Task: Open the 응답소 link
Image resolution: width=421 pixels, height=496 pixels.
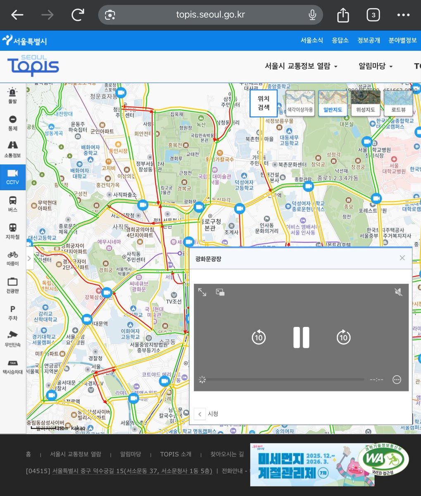Action: point(340,41)
